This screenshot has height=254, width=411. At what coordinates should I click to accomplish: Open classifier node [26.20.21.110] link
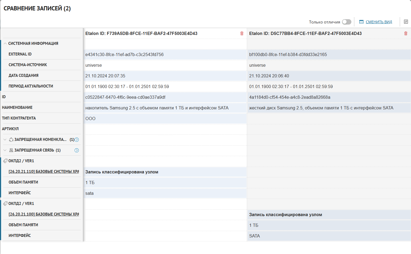pyautogui.click(x=44, y=172)
